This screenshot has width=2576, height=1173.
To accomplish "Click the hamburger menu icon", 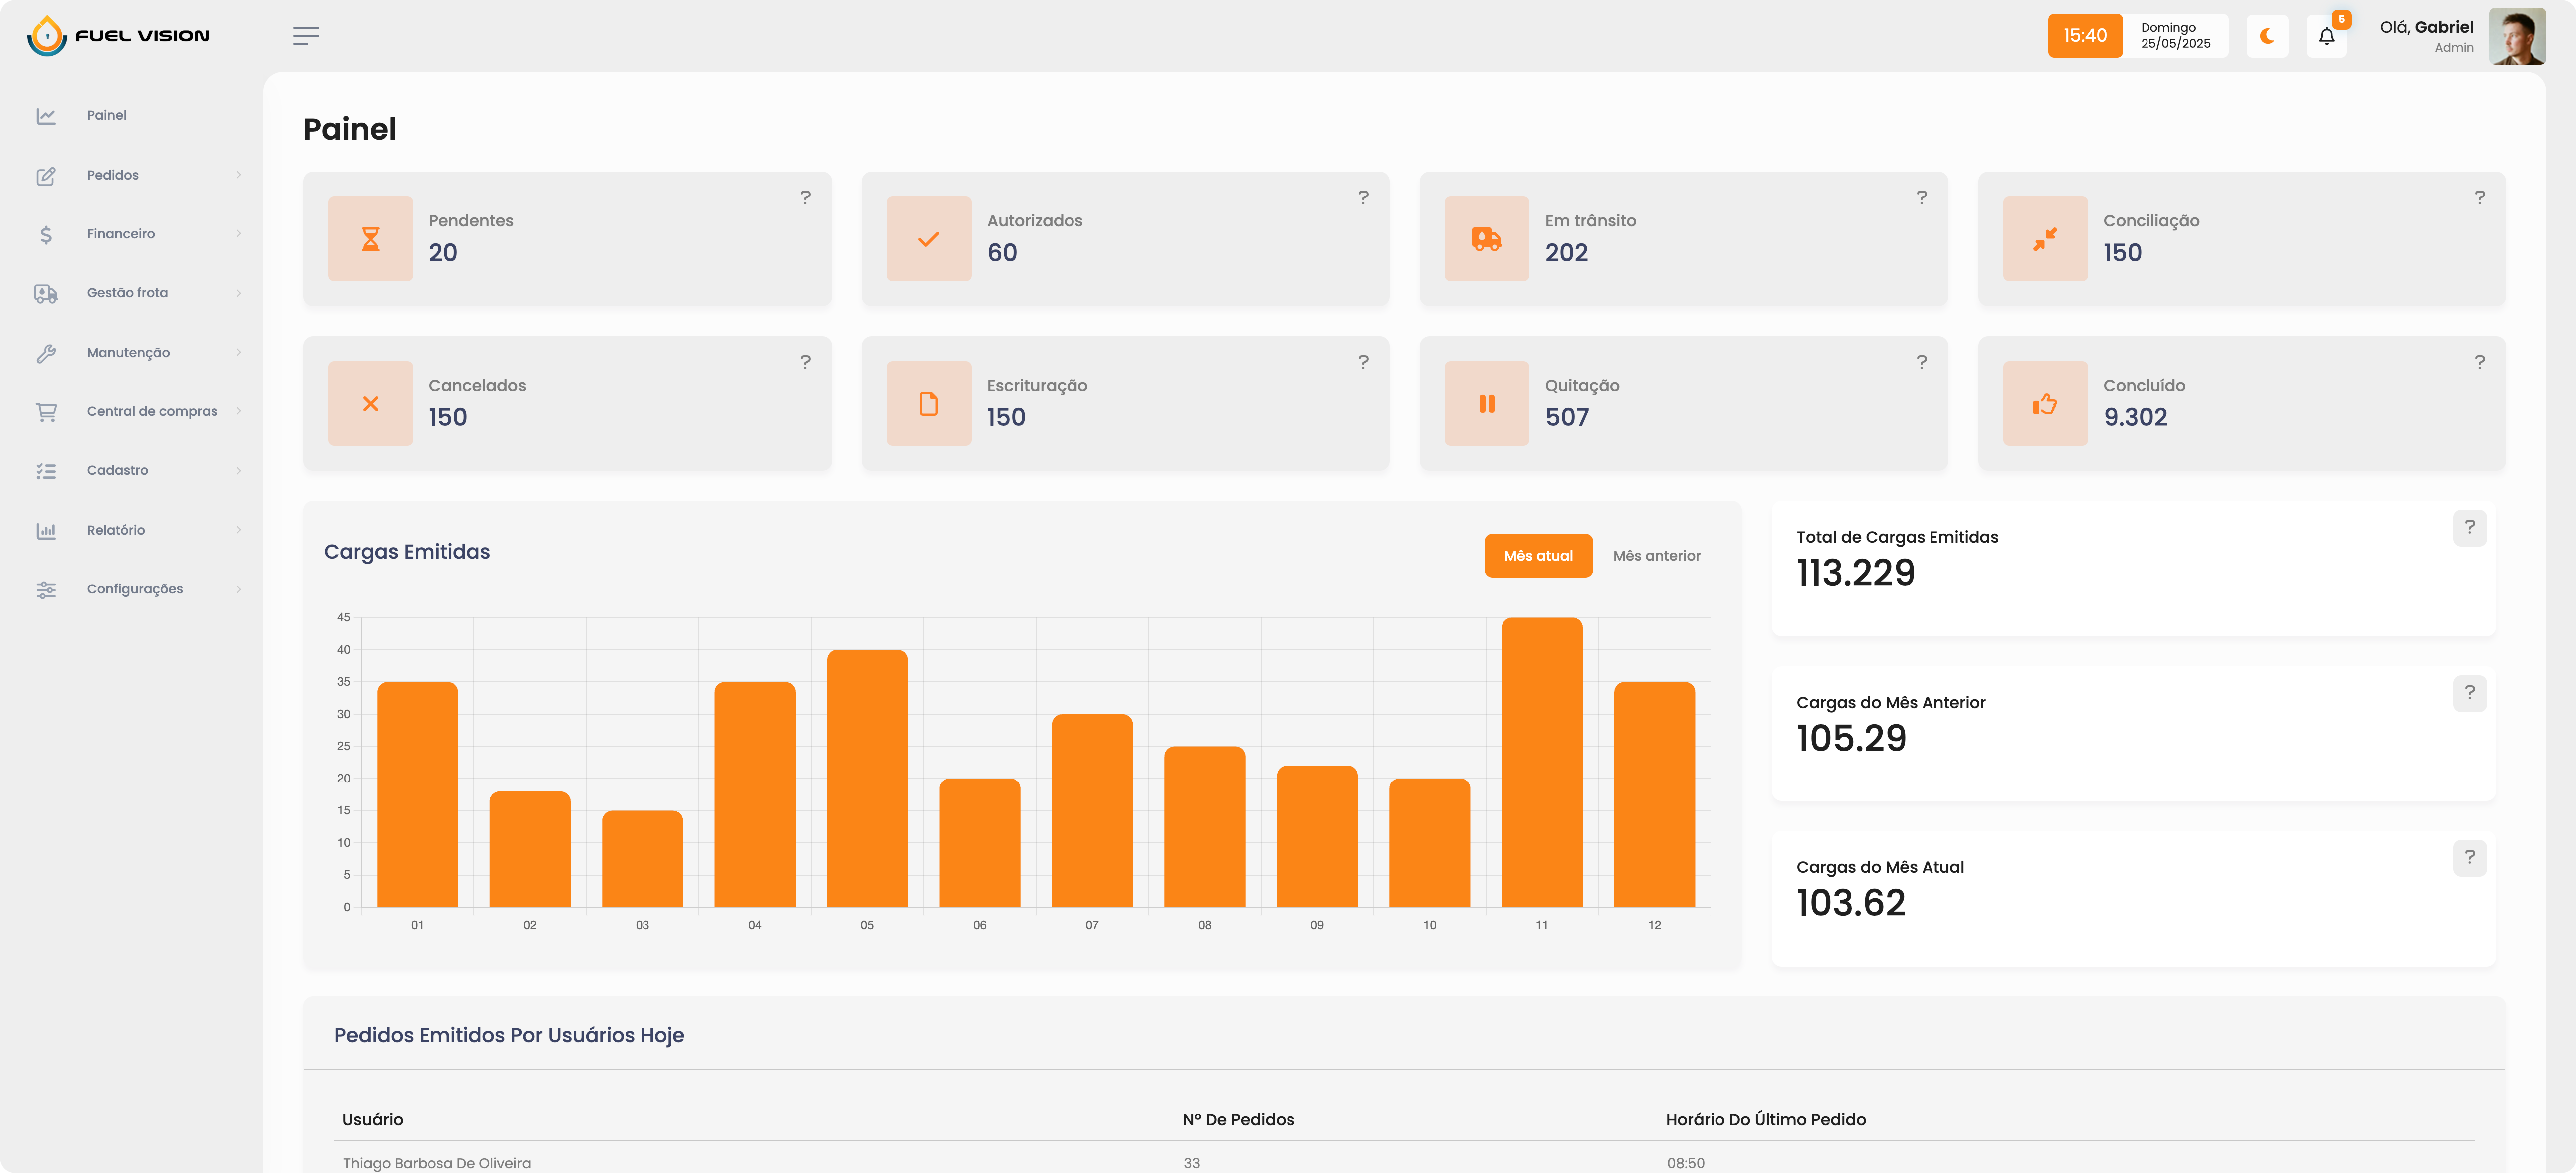I will (306, 36).
